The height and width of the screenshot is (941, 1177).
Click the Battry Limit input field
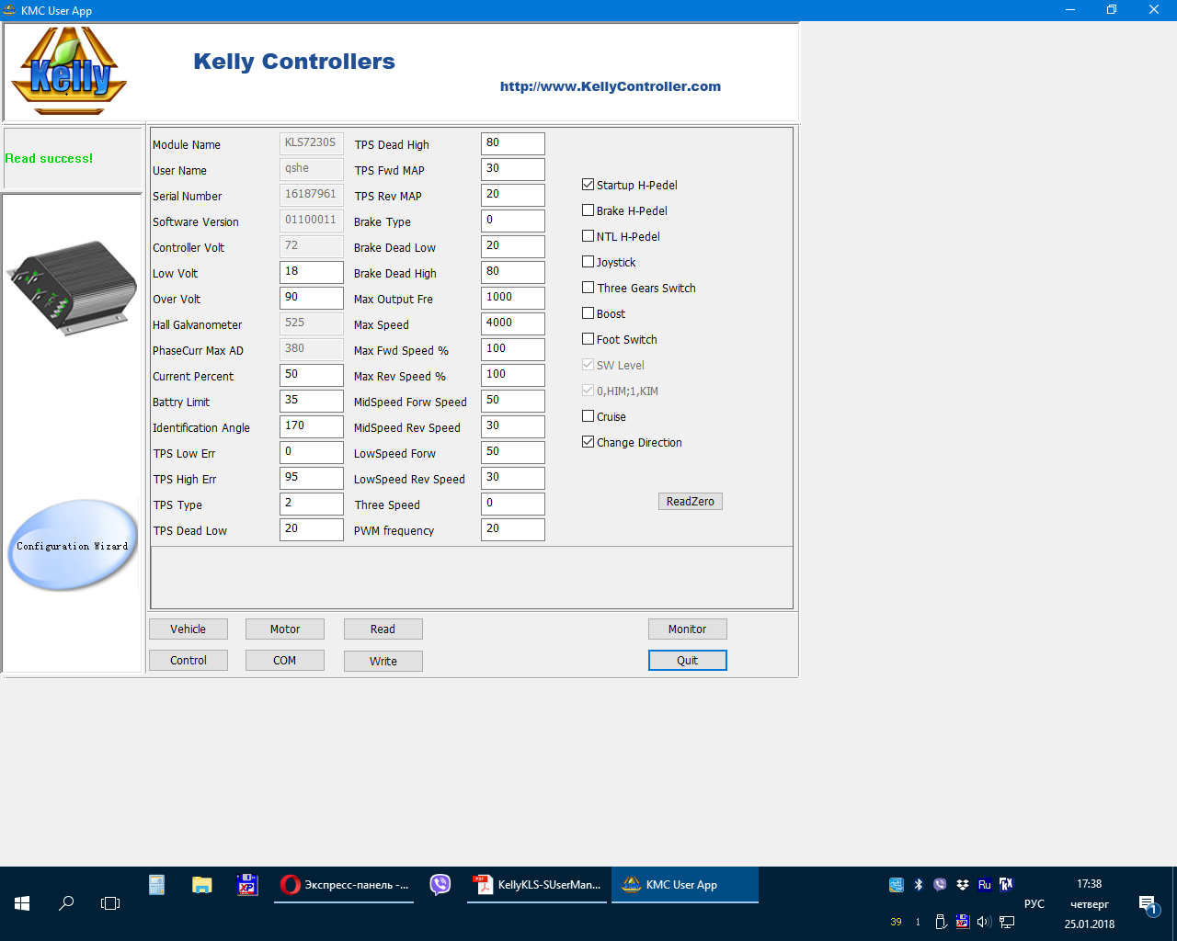[312, 401]
